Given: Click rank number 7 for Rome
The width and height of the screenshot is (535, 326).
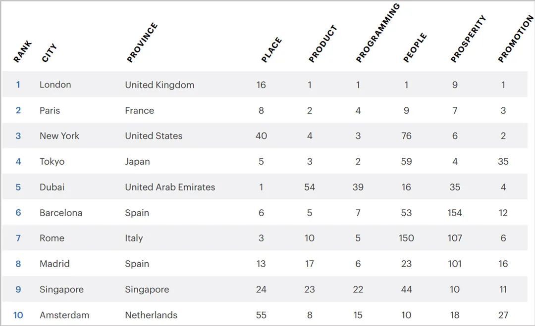Looking at the screenshot, I should (18, 238).
